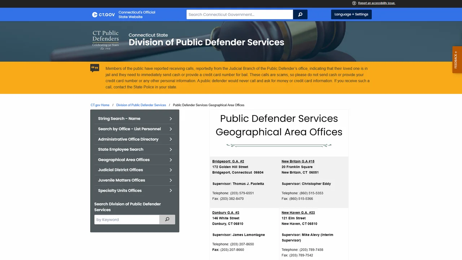
Task: Open Language + Settings button
Action: pos(351,14)
